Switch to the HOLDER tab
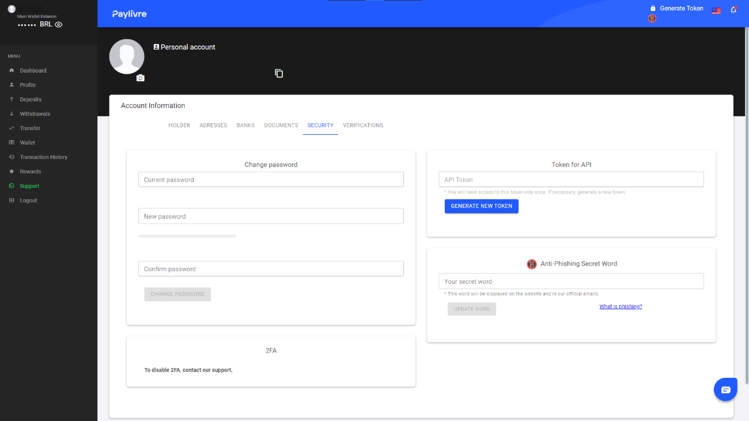Viewport: 749px width, 421px height. (x=179, y=125)
